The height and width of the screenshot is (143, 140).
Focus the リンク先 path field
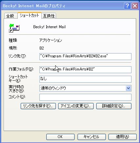(x=85, y=56)
